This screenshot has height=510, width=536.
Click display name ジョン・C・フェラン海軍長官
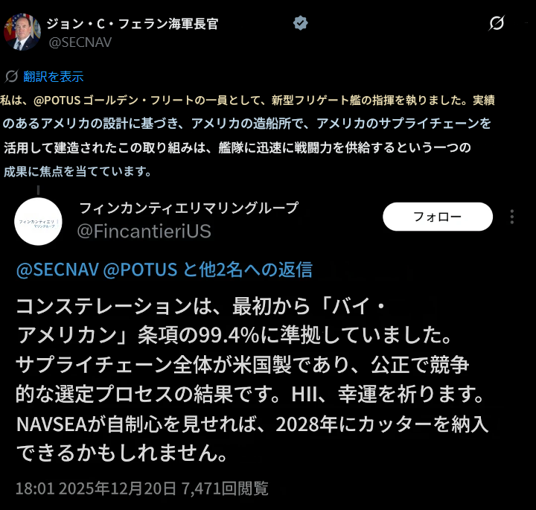point(133,24)
